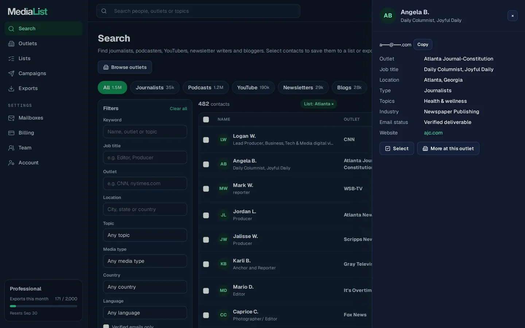Image resolution: width=525 pixels, height=328 pixels.
Task: Open the ajc.com website link
Action: pos(433,133)
